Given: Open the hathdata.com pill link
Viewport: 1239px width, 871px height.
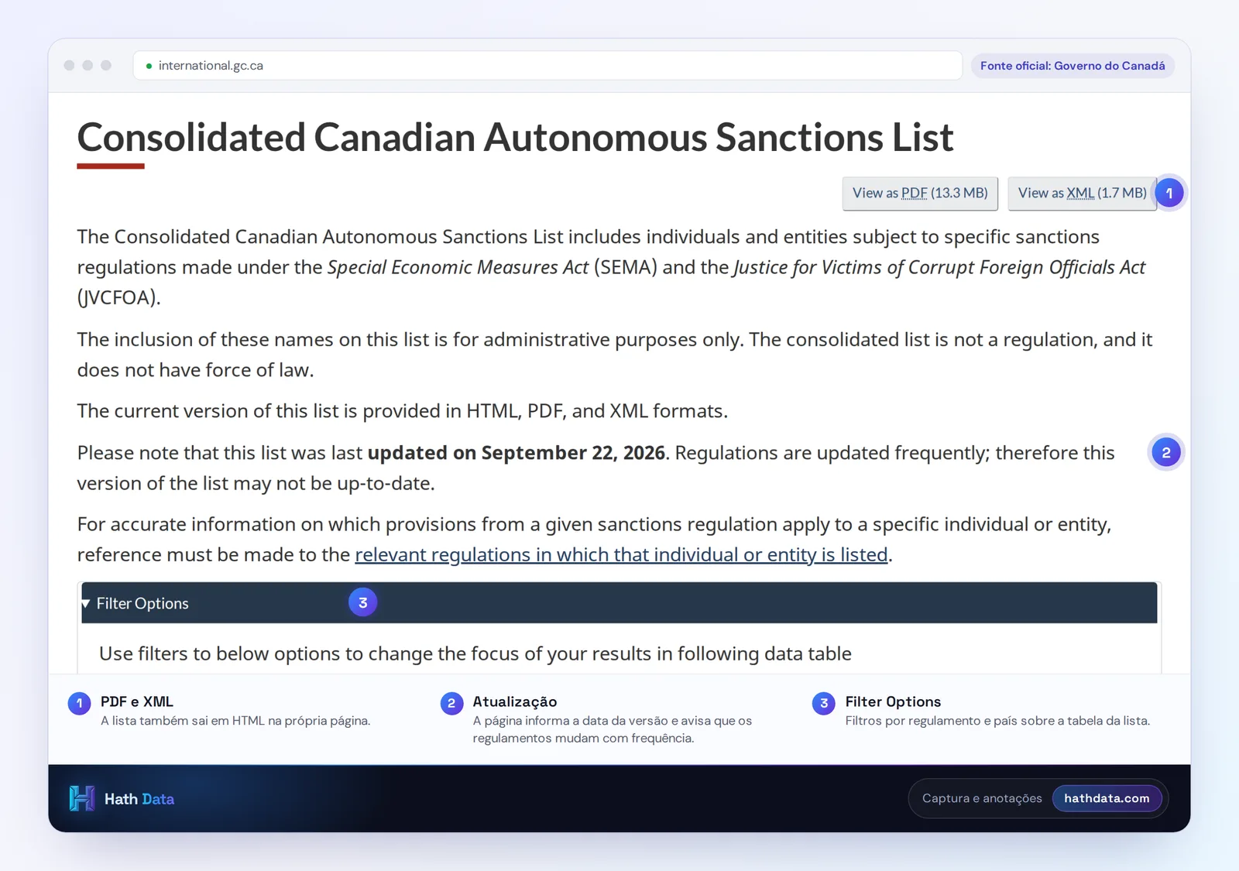Looking at the screenshot, I should click(x=1107, y=798).
